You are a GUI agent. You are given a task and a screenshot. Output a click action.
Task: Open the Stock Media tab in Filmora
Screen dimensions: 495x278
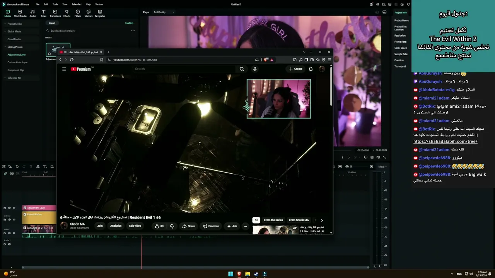point(20,14)
